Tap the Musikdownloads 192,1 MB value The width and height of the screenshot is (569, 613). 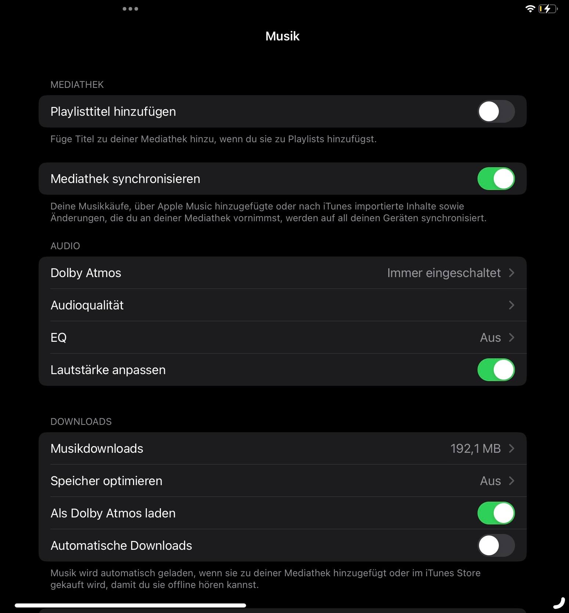475,448
